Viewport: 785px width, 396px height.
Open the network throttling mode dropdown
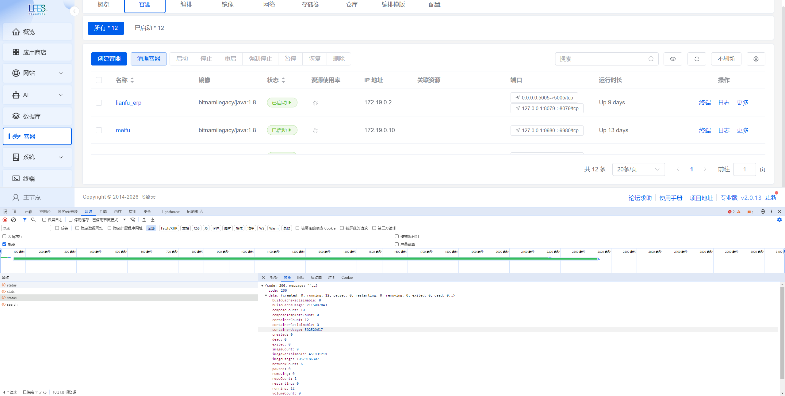[x=109, y=220]
